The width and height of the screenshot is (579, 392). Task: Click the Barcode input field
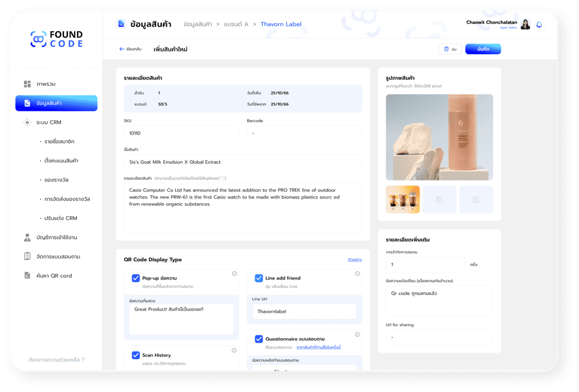pyautogui.click(x=304, y=133)
